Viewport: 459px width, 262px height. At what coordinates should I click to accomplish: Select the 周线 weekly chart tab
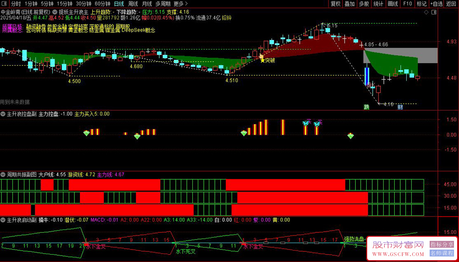click(133, 4)
